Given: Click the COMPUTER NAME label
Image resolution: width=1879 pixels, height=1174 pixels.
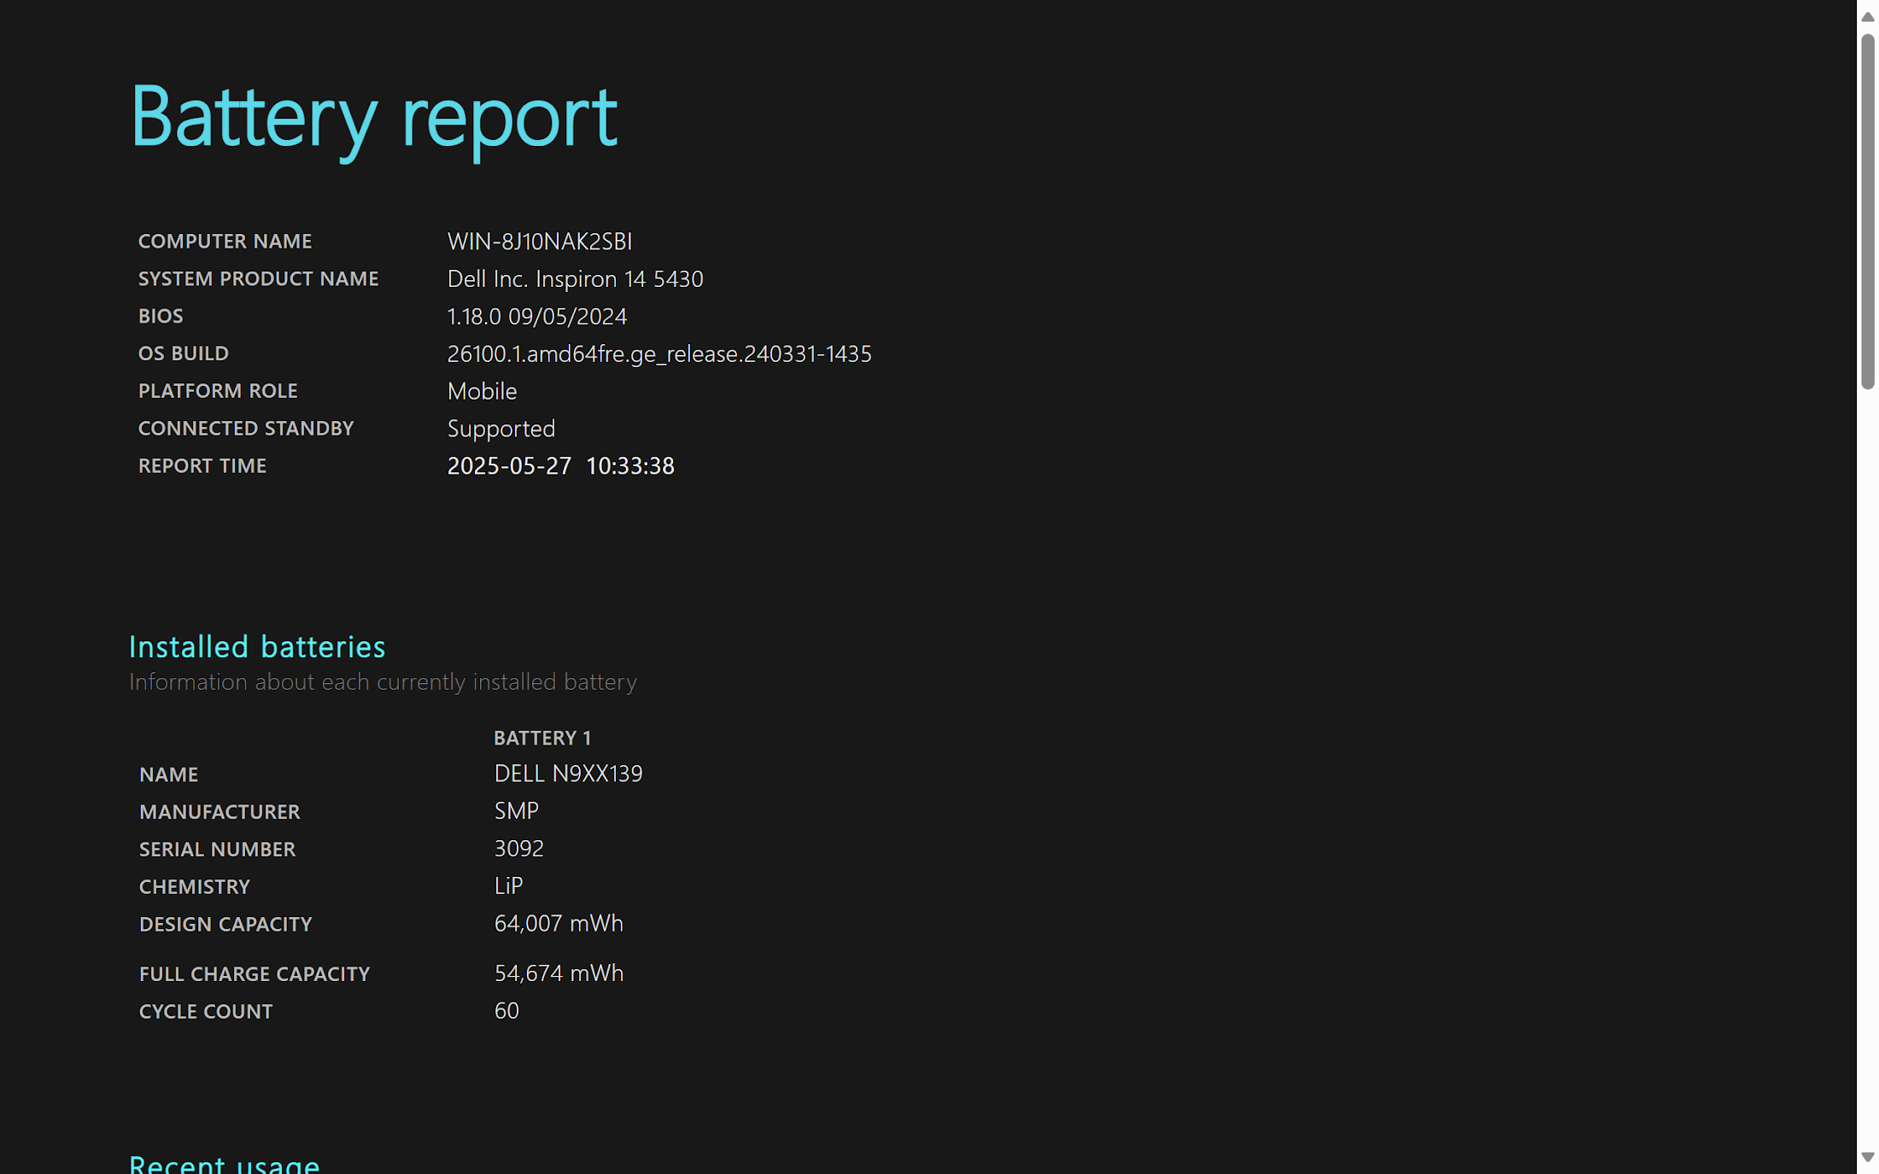Looking at the screenshot, I should coord(225,242).
